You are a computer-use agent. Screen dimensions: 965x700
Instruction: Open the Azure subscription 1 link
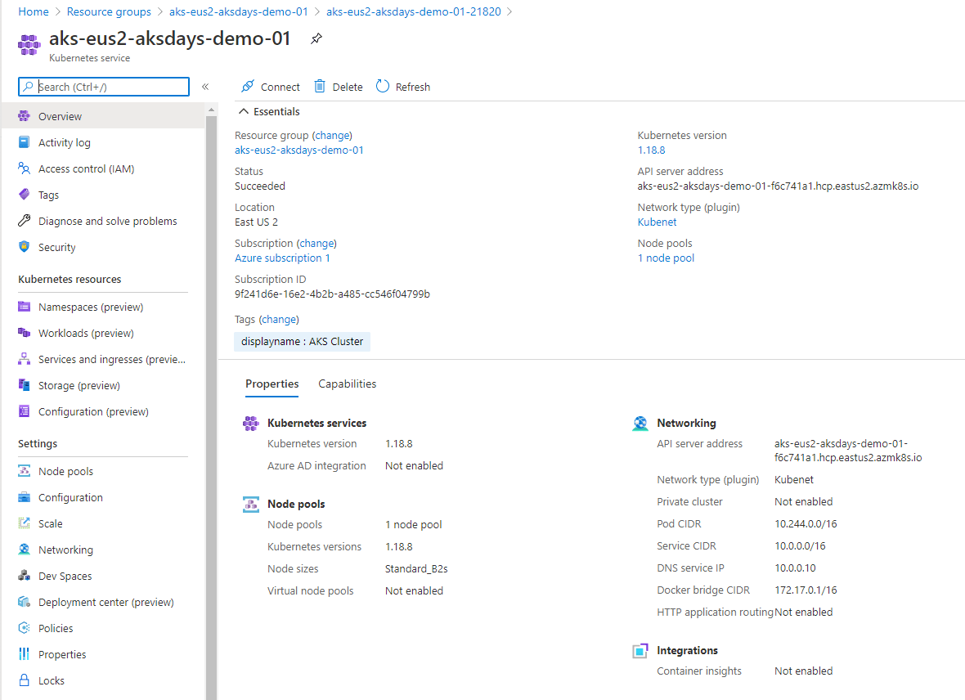282,258
